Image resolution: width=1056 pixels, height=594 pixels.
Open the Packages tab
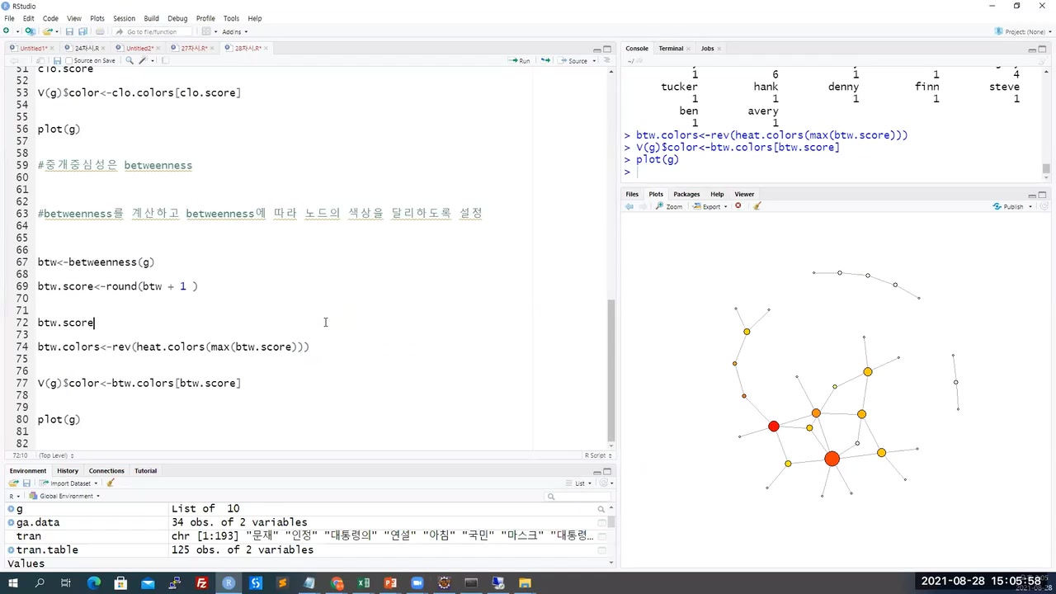coord(686,195)
